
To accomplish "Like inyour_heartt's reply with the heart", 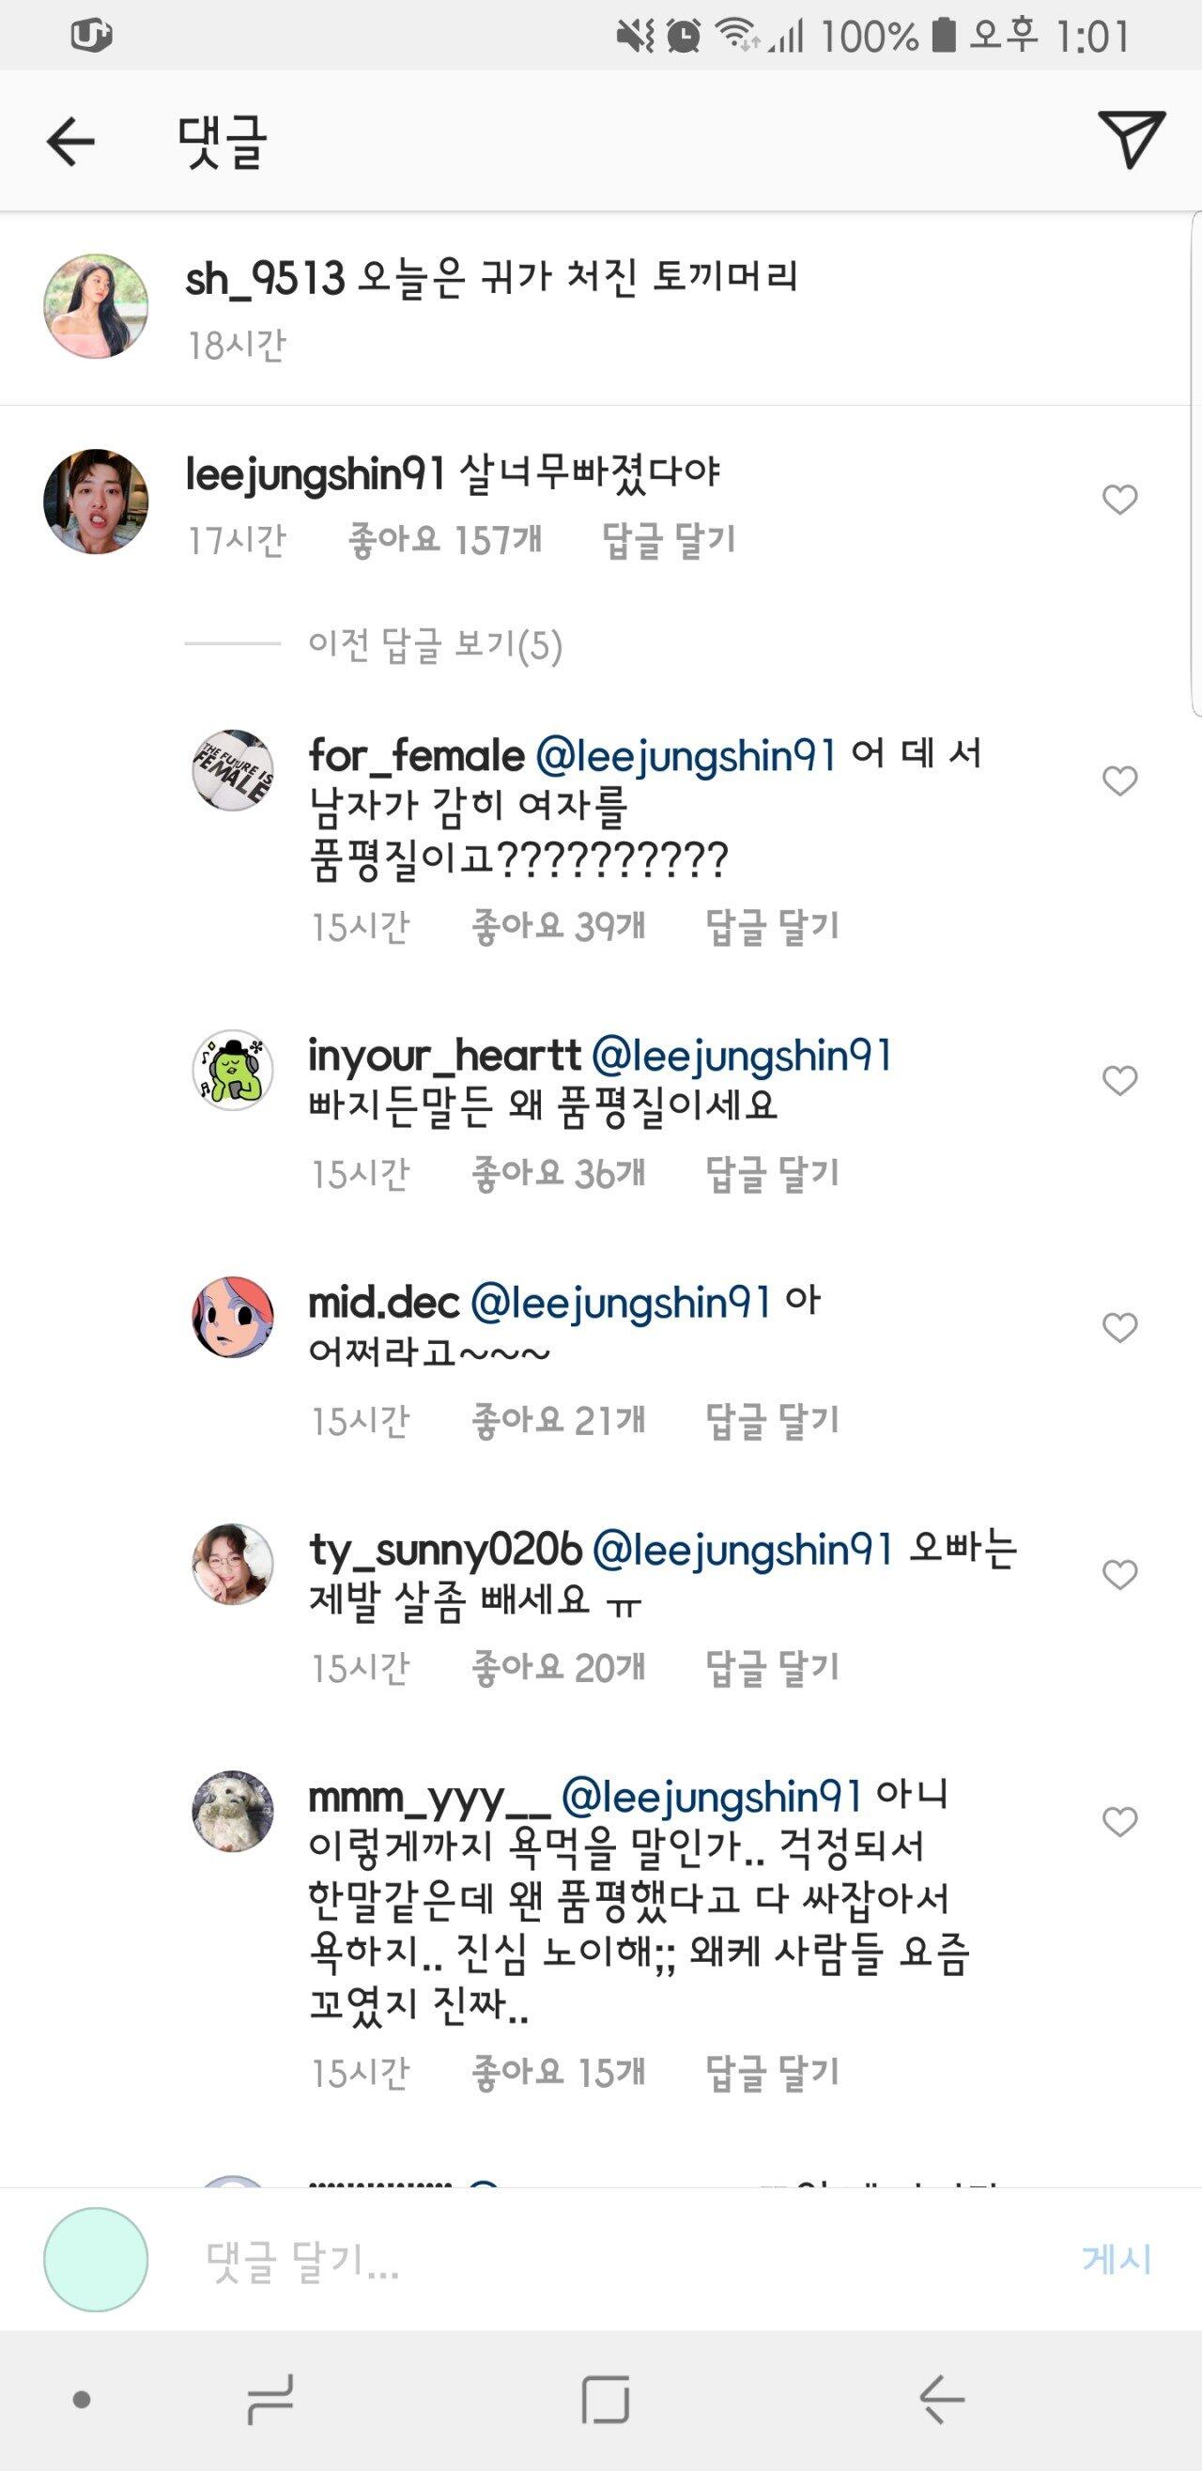I will (1118, 1081).
